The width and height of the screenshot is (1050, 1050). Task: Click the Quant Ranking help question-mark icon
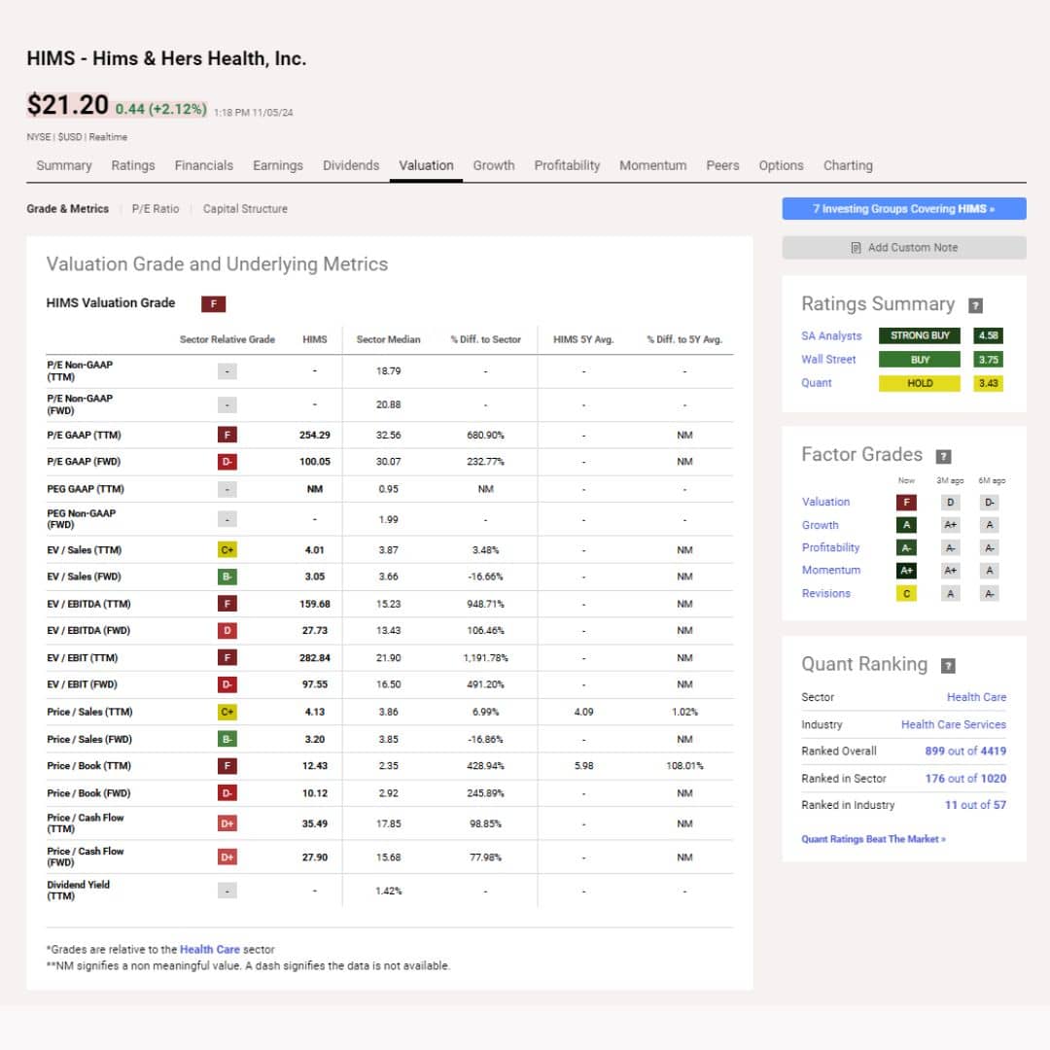coord(948,666)
